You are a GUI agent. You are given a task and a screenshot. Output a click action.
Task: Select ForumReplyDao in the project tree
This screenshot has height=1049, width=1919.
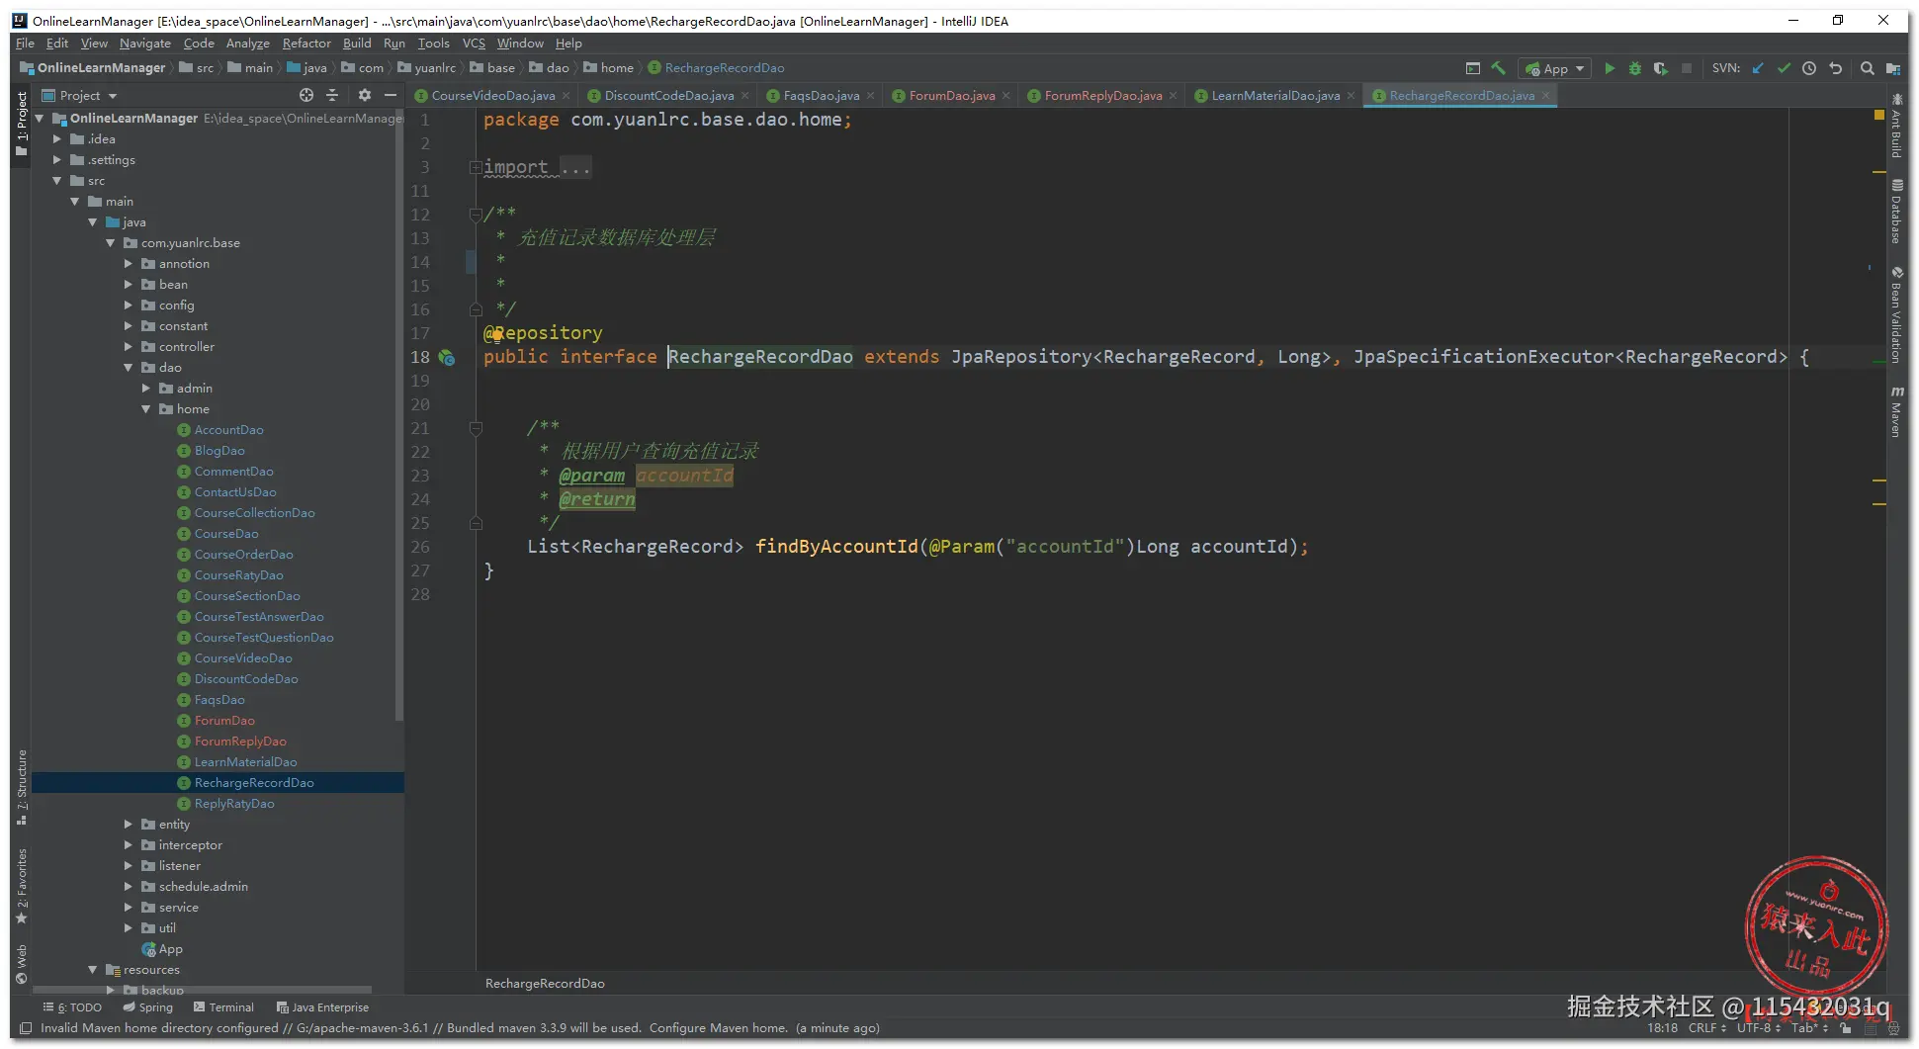pos(239,742)
